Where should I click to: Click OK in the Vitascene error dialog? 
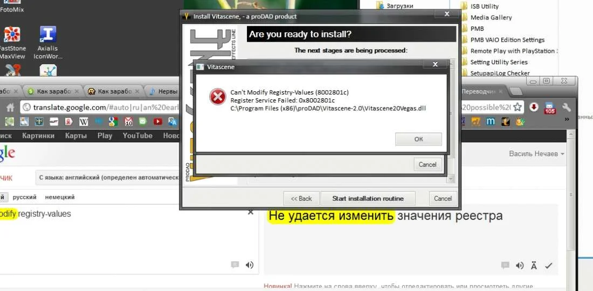(x=418, y=139)
